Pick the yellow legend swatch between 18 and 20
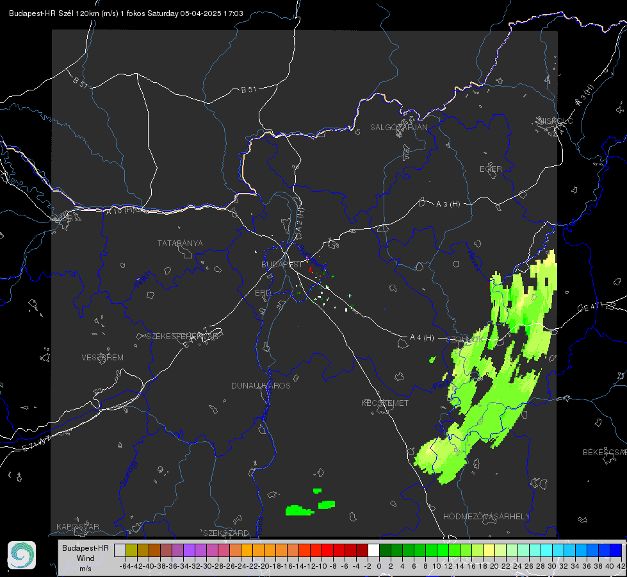 click(489, 551)
